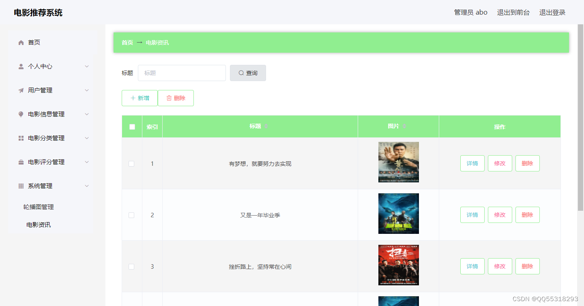
Task: Click 电影资讯 in the breadcrumb
Action: point(157,43)
